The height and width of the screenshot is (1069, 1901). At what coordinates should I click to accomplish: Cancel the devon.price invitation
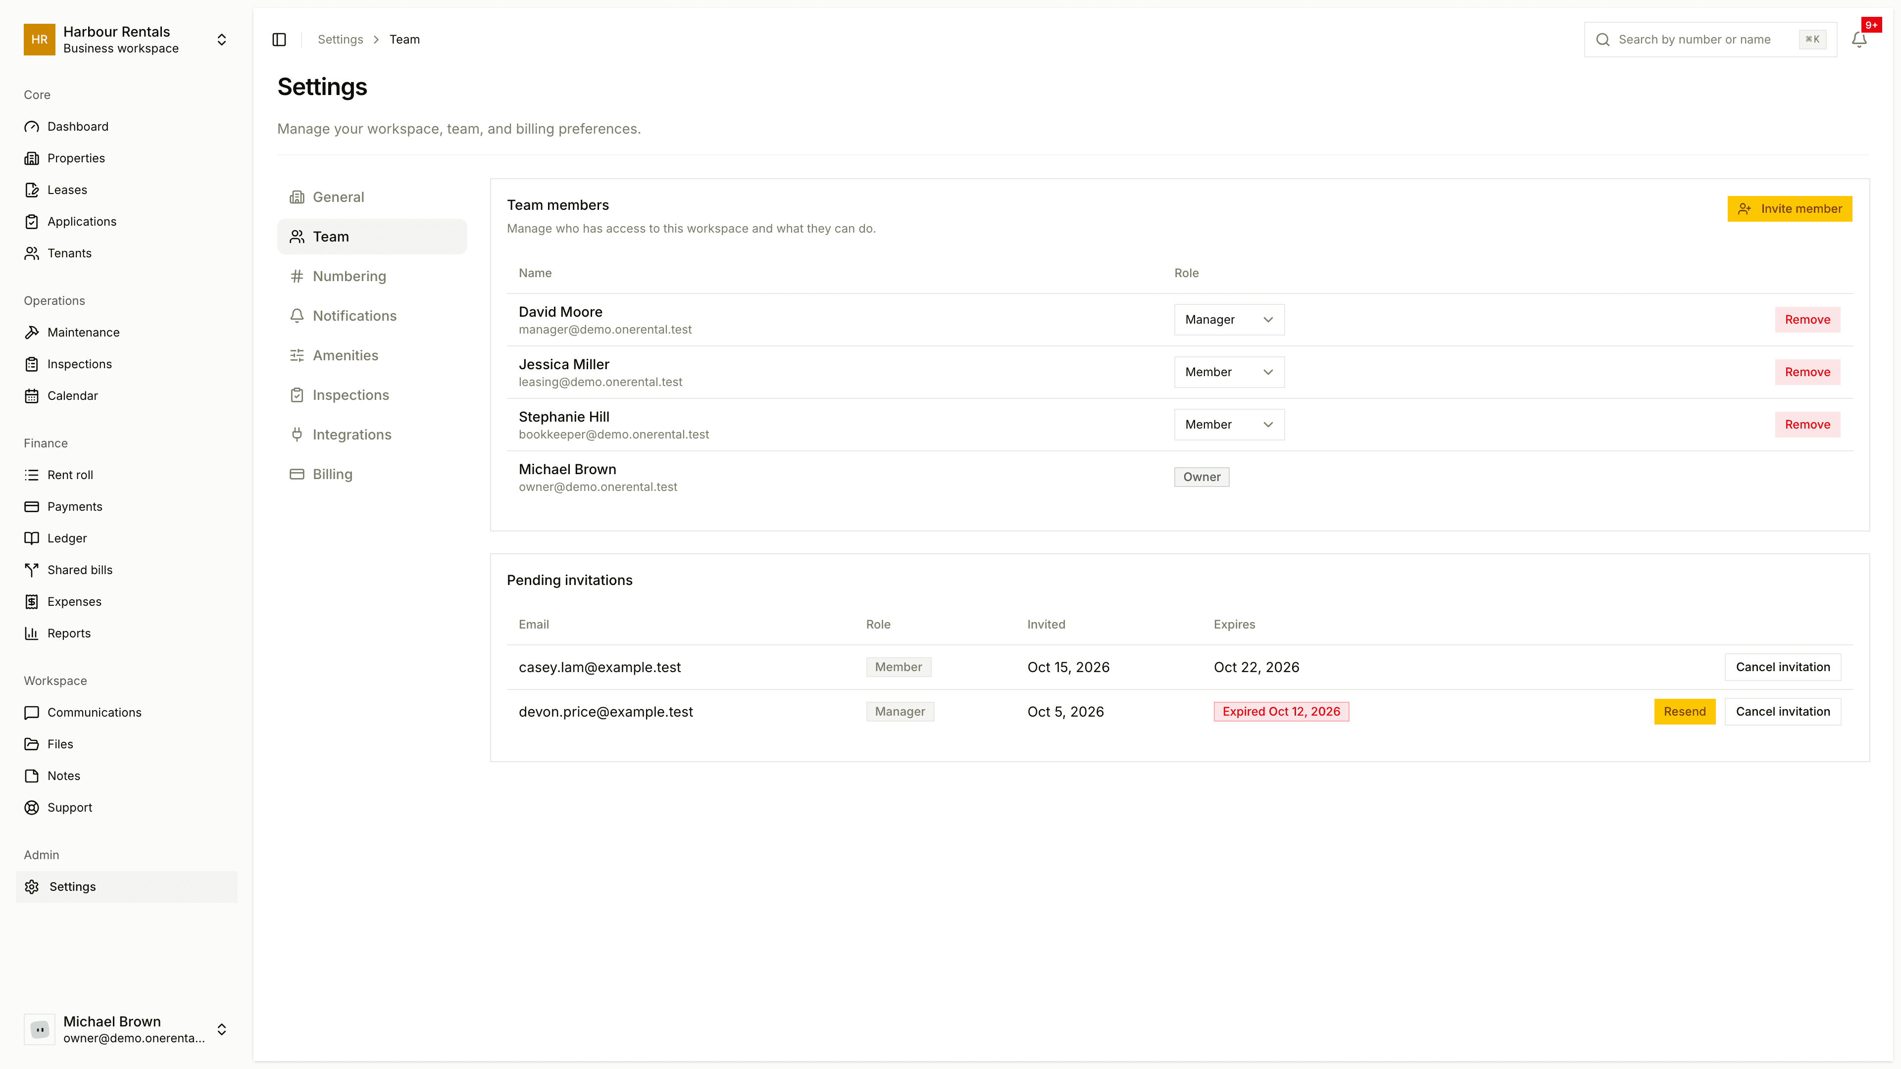coord(1783,711)
